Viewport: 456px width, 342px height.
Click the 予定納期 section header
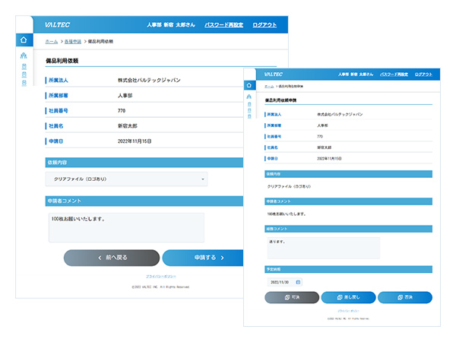point(348,269)
